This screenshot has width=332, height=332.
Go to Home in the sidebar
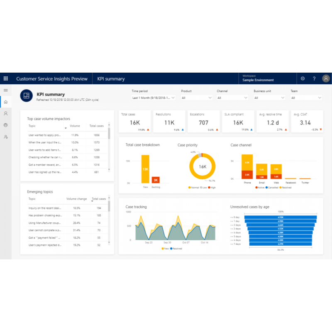[x=6, y=102]
